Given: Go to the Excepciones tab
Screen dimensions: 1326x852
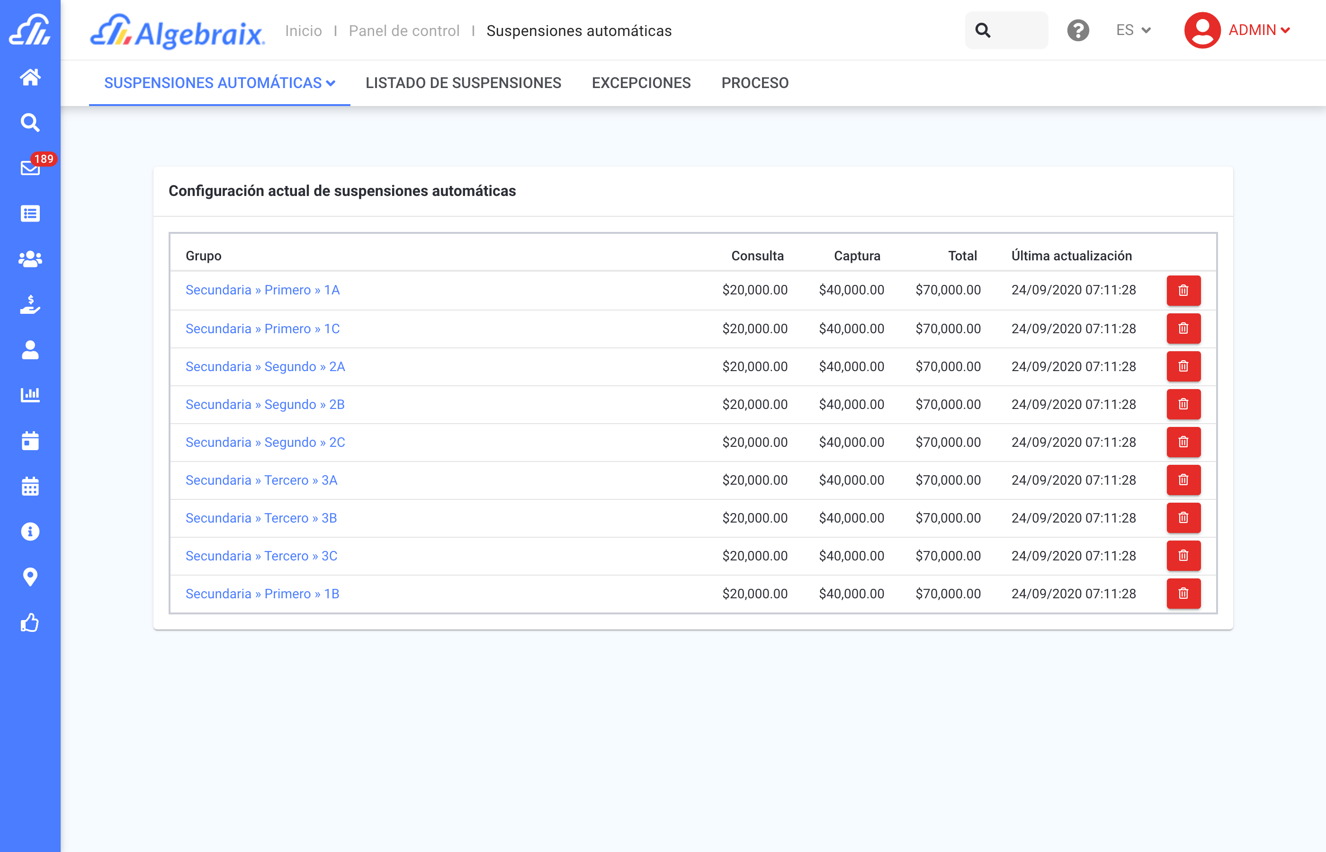Looking at the screenshot, I should coord(641,83).
